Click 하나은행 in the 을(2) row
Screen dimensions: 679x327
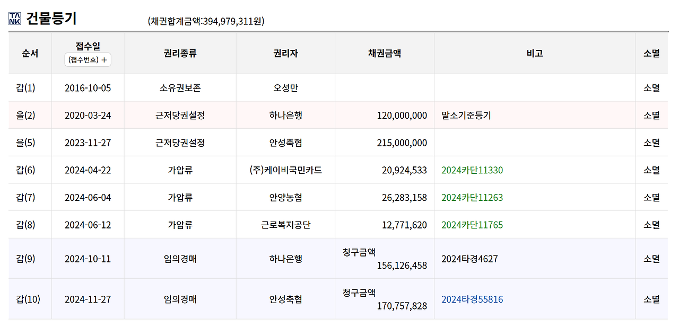[285, 115]
